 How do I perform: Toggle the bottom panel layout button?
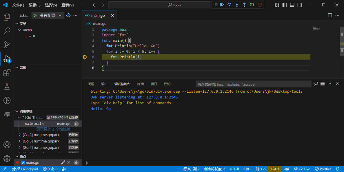pos(292,5)
